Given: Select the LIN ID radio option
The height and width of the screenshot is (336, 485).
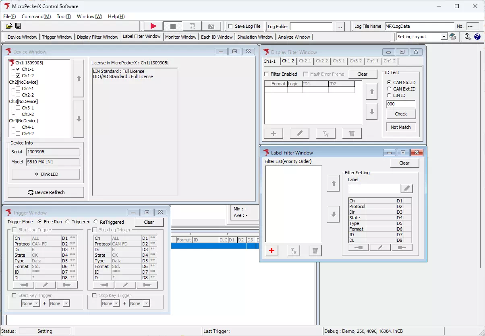Looking at the screenshot, I should click(x=389, y=95).
